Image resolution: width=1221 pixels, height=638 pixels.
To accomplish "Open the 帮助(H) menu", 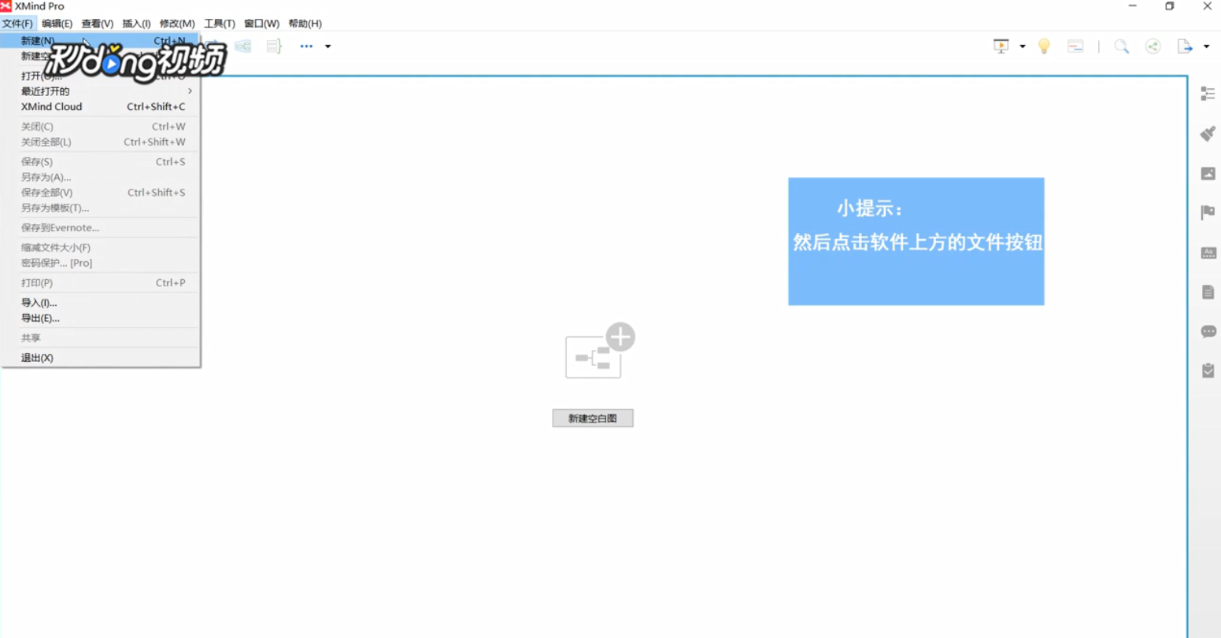I will tap(305, 24).
